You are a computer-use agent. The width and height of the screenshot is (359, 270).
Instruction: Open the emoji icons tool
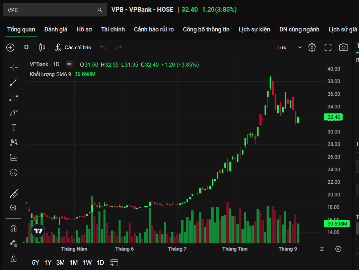[x=14, y=173]
